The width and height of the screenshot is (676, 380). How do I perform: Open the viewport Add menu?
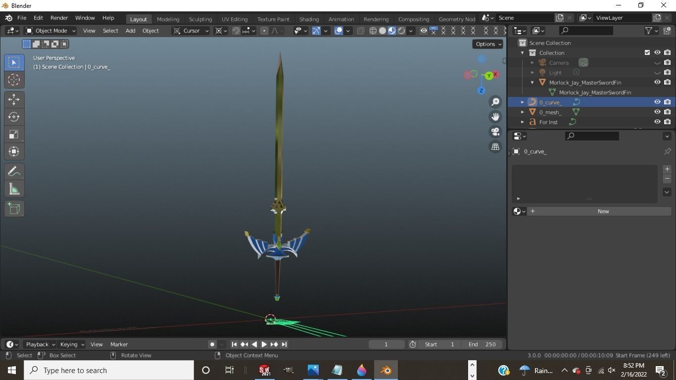(x=130, y=31)
